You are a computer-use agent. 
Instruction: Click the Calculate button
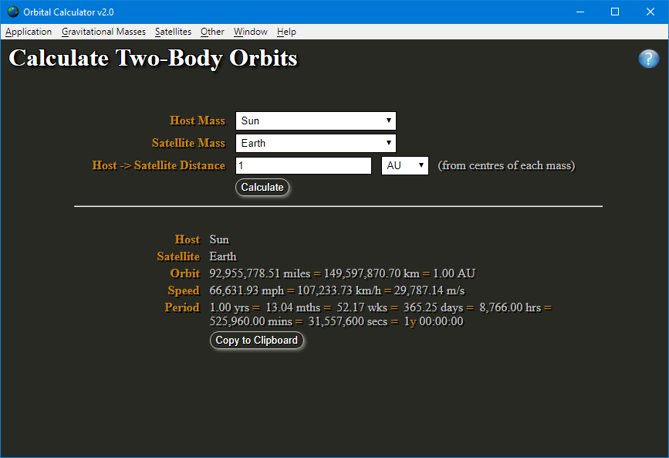pos(262,187)
